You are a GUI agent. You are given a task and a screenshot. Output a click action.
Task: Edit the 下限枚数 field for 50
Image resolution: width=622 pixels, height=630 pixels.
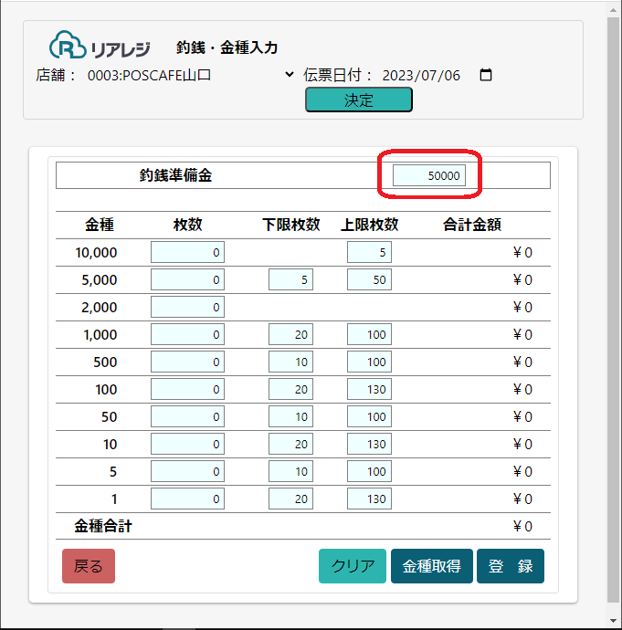coord(291,416)
